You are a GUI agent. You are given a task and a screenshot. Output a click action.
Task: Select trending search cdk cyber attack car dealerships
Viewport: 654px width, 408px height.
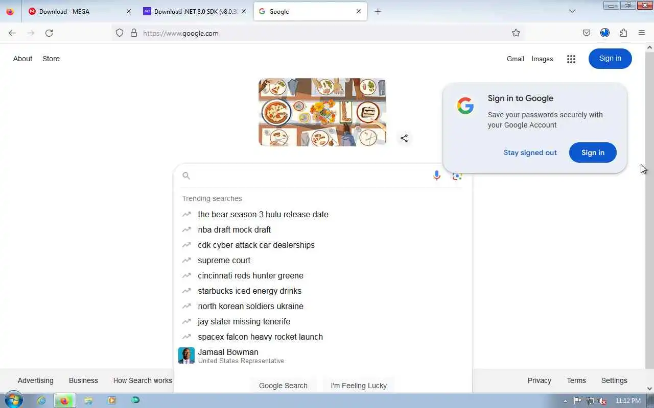323,245
